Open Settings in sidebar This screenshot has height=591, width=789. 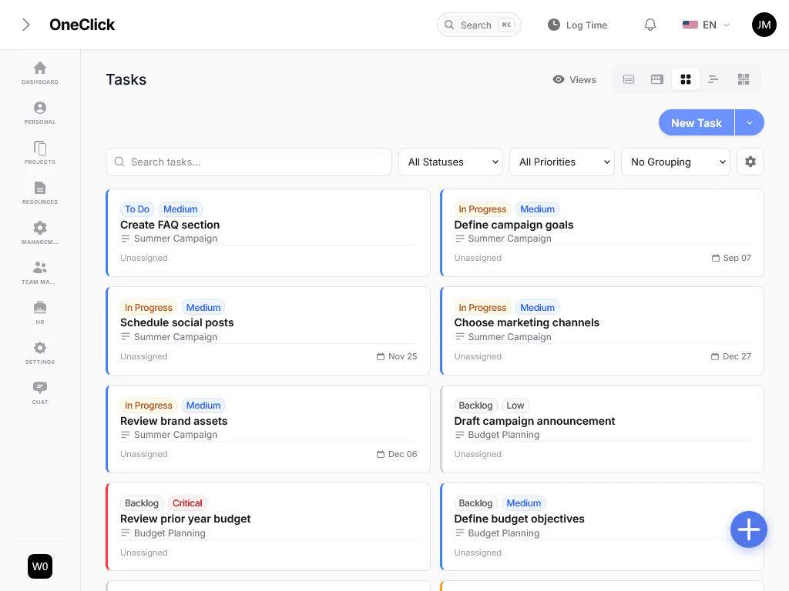pos(40,353)
